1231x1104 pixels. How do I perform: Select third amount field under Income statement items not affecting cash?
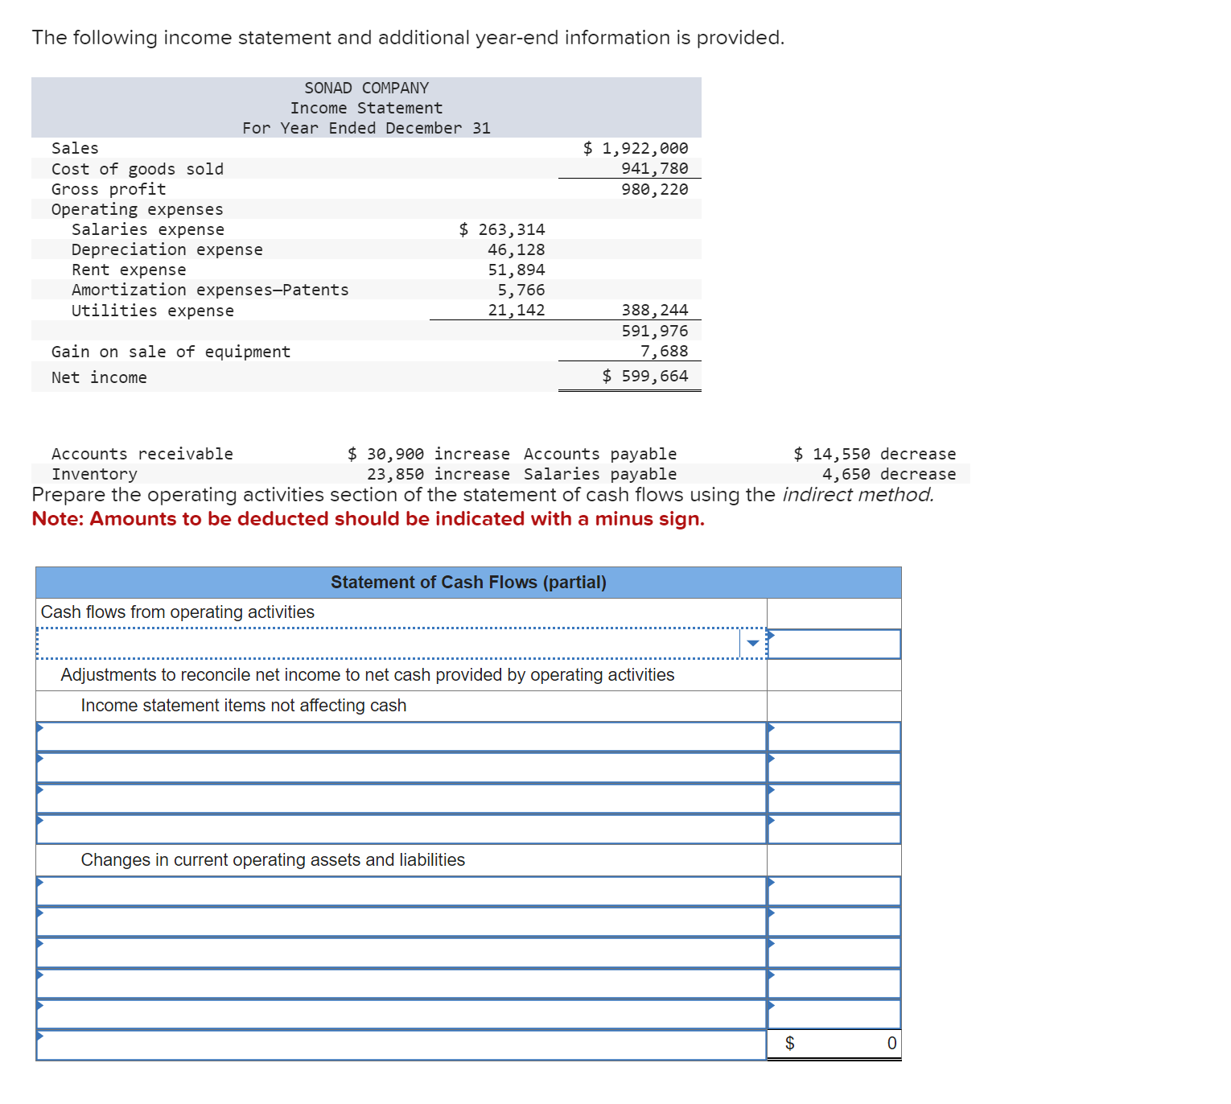(x=834, y=798)
